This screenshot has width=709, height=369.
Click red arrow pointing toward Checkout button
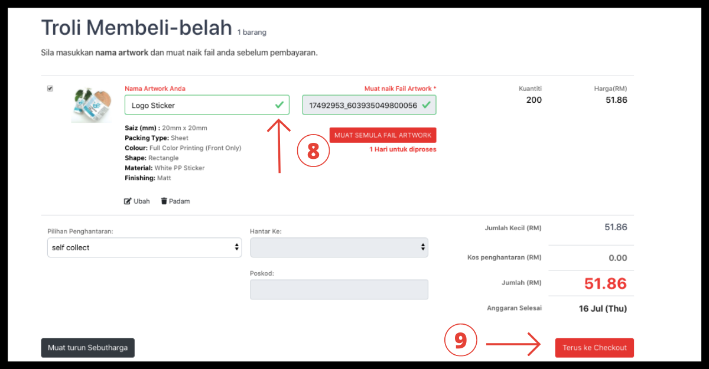[x=513, y=343]
